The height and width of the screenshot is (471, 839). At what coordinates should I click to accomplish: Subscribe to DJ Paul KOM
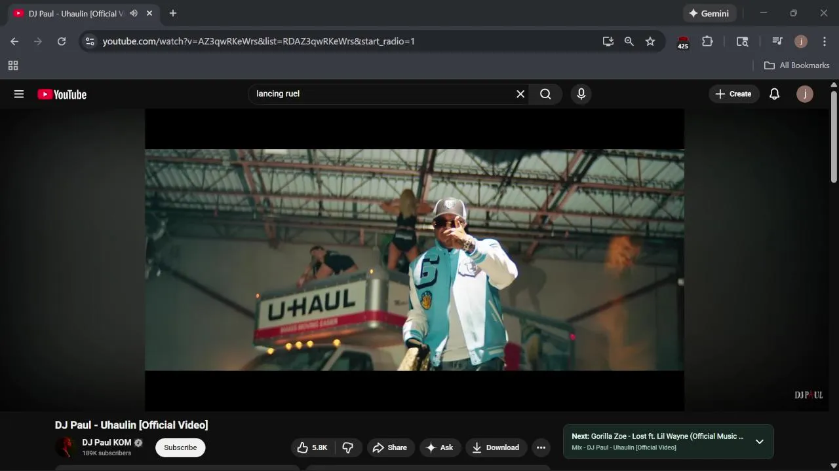point(180,447)
